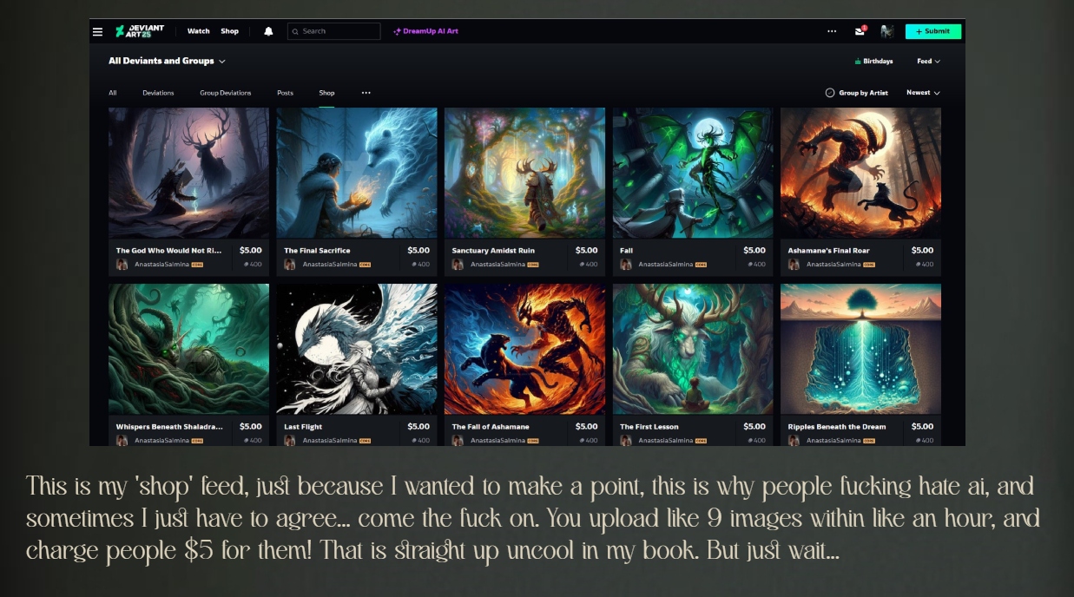Open the Watch link in header
Viewport: 1074px width, 597px height.
click(x=198, y=31)
